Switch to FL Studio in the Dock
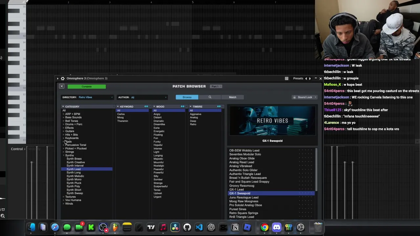Image resolution: width=420 pixels, height=236 pixels. tap(115, 227)
